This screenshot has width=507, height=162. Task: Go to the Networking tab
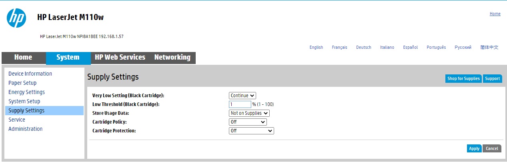click(x=172, y=58)
